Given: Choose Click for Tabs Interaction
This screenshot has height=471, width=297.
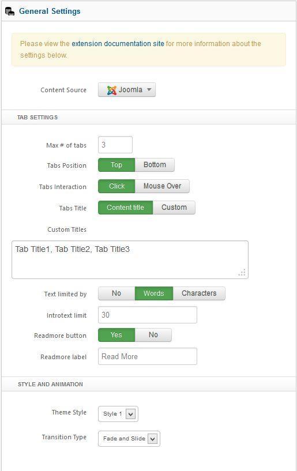Looking at the screenshot, I should (x=116, y=186).
